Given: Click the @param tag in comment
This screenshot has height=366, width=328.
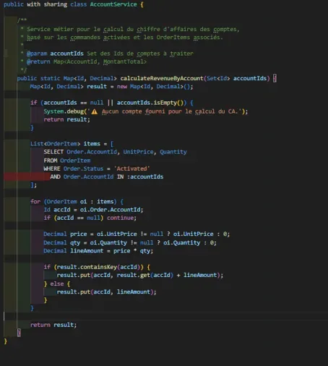Looking at the screenshot, I should [x=37, y=54].
